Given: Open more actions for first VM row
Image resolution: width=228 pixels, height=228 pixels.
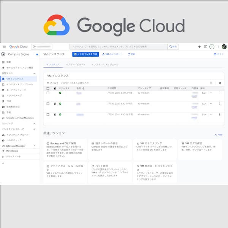Looking at the screenshot, I should pos(219,93).
